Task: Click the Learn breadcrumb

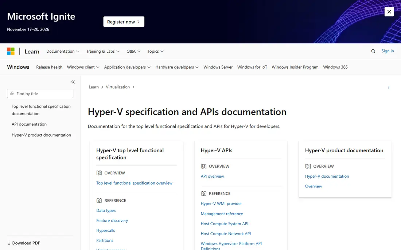Action: click(x=94, y=87)
